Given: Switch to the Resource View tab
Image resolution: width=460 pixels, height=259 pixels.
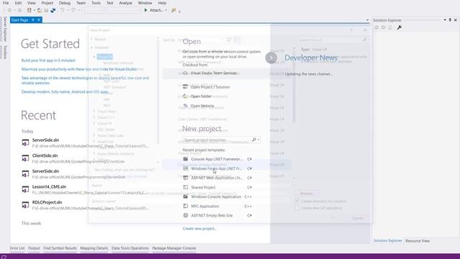Looking at the screenshot, I should 418,241.
